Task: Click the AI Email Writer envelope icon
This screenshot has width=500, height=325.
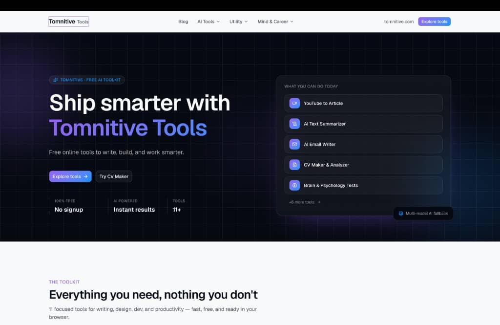Action: 294,144
